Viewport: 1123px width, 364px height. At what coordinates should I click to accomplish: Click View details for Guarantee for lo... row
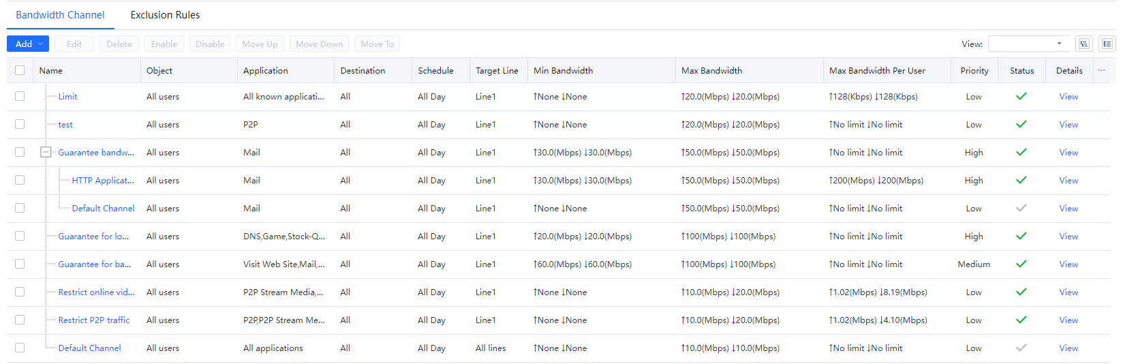1068,237
